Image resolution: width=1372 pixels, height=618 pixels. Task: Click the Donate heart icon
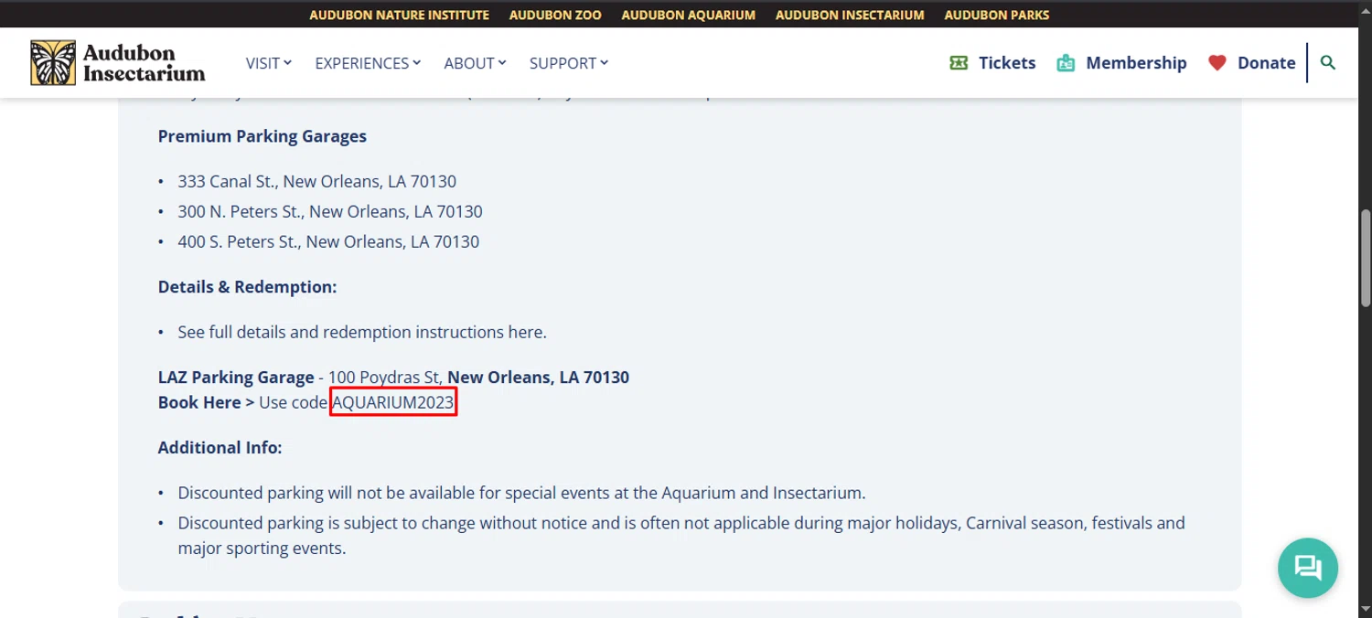(1217, 63)
